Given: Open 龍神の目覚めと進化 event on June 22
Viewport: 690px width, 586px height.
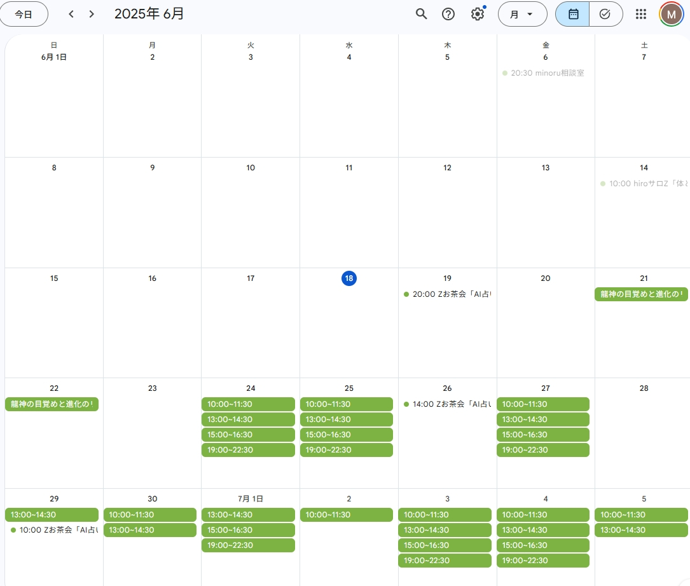Looking at the screenshot, I should 52,404.
